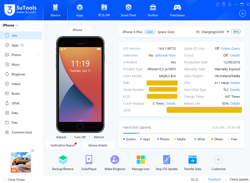Open Files in the sidebar
Screen dimensions: 250x183
coord(21,123)
